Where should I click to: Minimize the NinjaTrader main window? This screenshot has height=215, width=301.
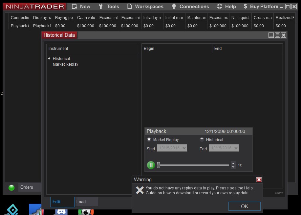tap(282, 7)
